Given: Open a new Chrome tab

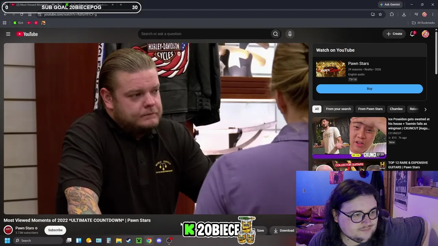Looking at the screenshot, I should 121,5.
